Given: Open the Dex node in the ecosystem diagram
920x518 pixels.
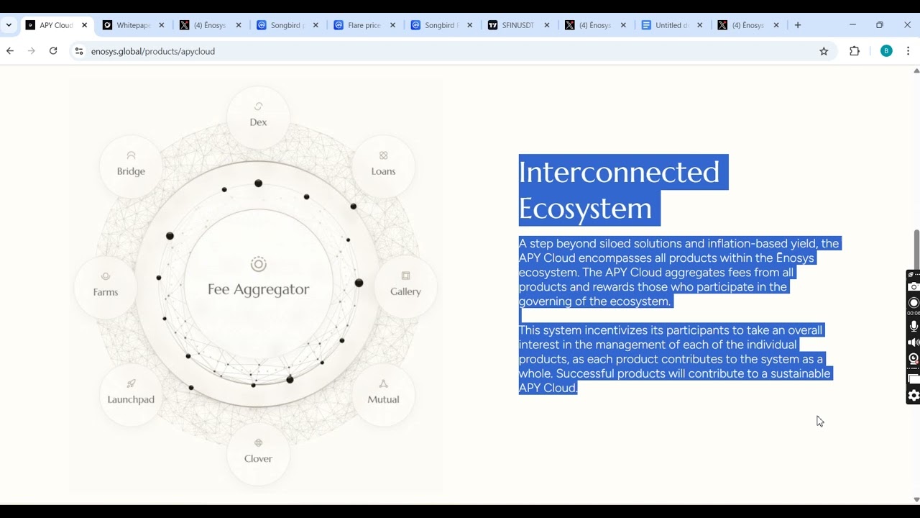Looking at the screenshot, I should (x=258, y=117).
